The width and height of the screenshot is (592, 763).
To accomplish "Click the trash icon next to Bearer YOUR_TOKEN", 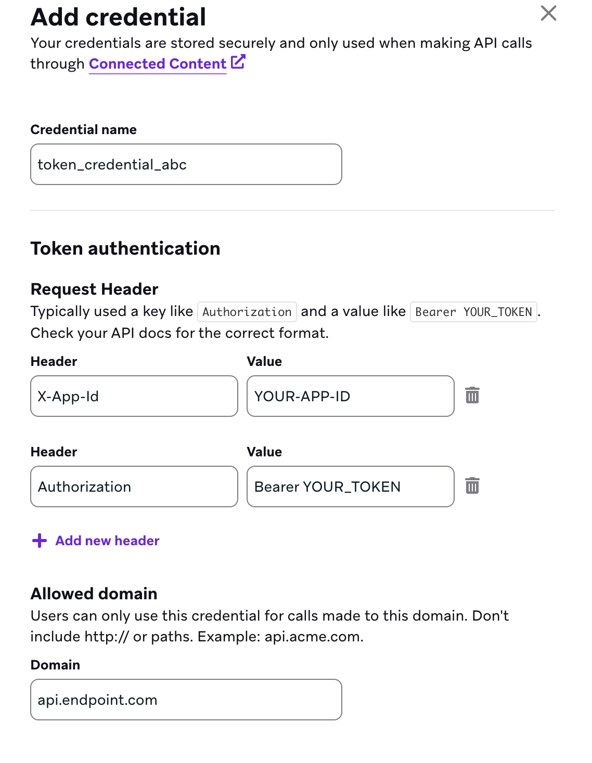I will coord(472,486).
